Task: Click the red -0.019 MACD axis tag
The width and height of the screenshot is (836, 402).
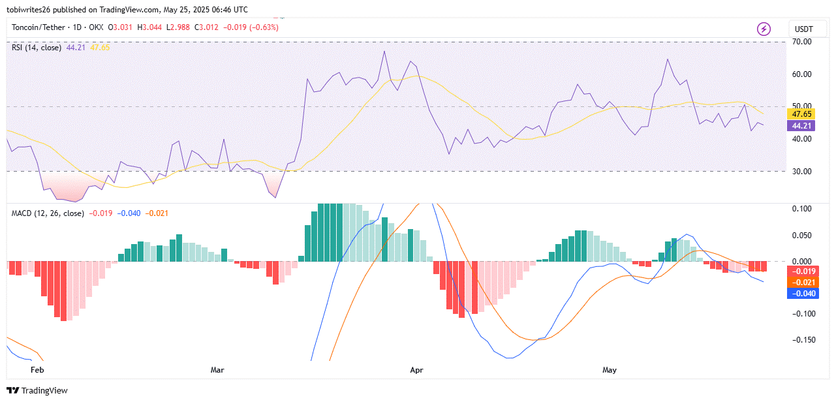Action: [801, 271]
